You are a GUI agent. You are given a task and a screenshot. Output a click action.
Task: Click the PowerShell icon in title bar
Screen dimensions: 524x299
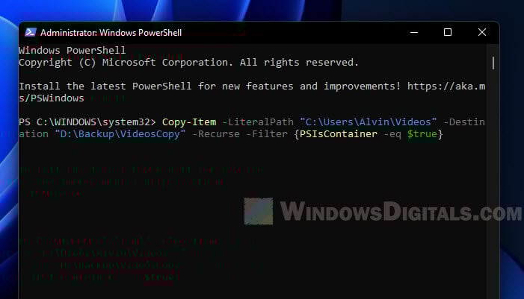pyautogui.click(x=31, y=32)
